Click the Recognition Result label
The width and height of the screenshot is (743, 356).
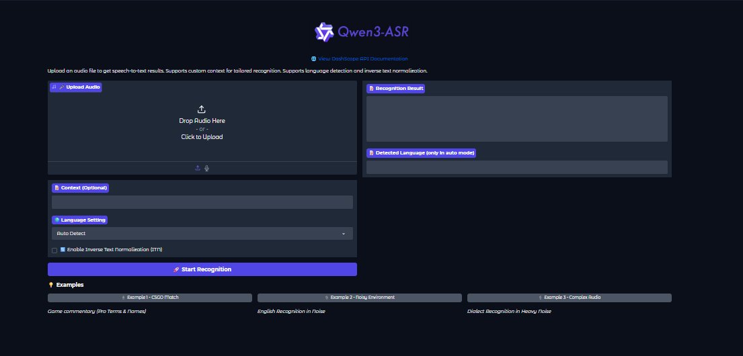point(395,89)
